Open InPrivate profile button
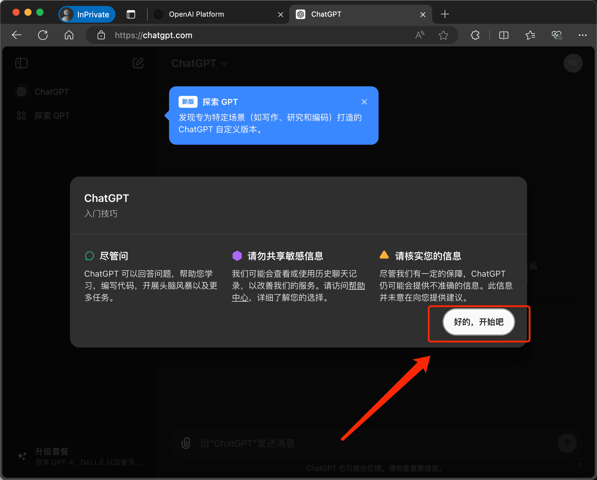The image size is (597, 480). [87, 14]
